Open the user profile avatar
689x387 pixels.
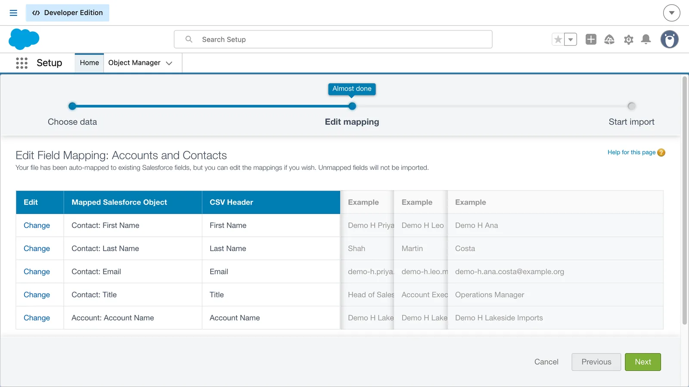[x=670, y=40]
